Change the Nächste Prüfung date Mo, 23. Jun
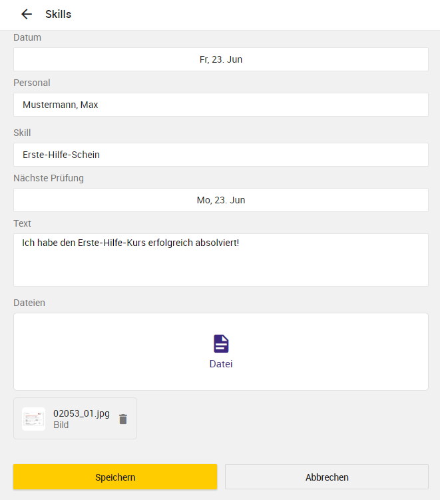Viewport: 440px width, 500px height. (x=221, y=200)
